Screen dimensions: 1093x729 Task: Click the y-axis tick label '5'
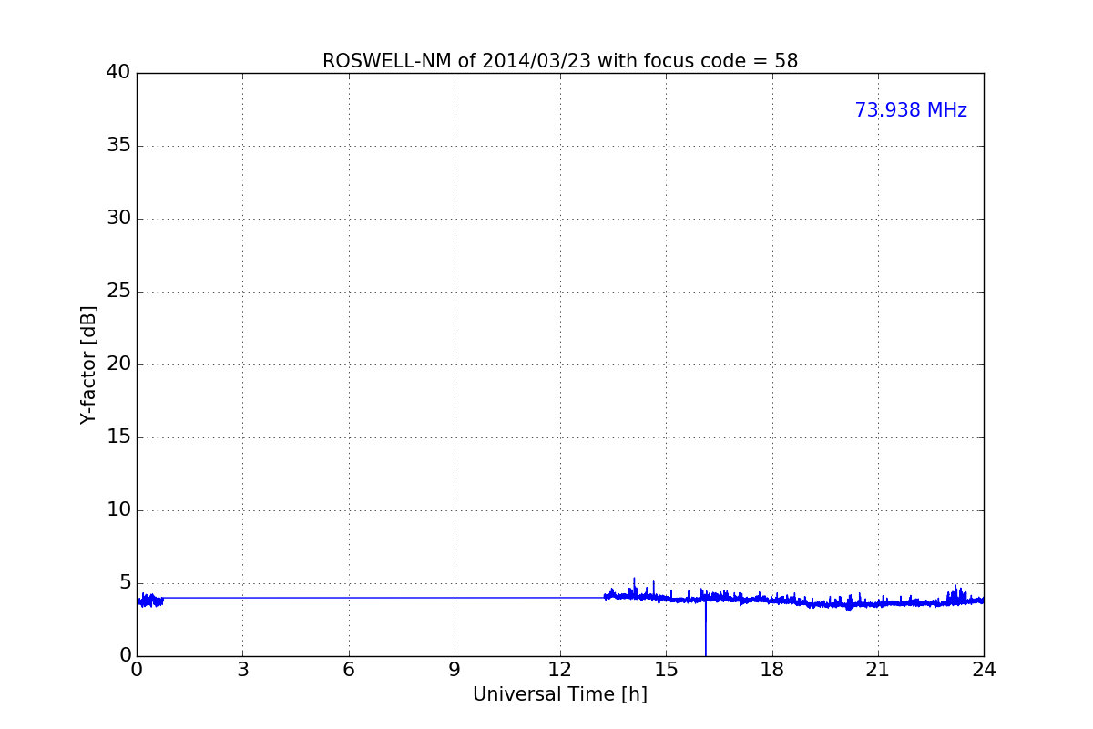pos(125,582)
